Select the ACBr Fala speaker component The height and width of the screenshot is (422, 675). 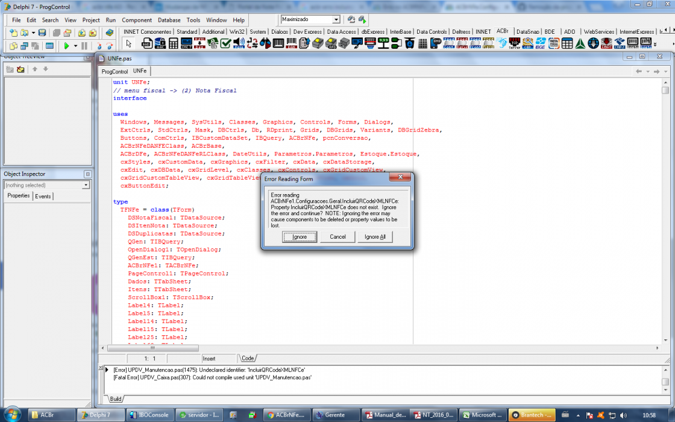point(239,43)
